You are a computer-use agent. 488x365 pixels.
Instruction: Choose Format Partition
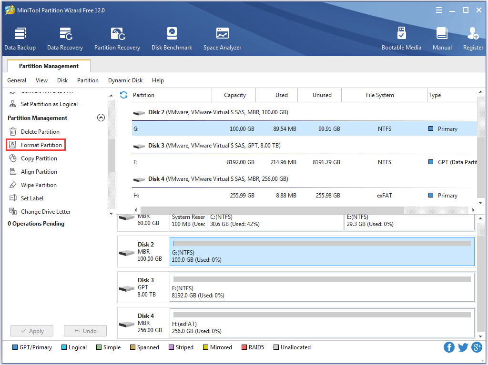coord(35,145)
